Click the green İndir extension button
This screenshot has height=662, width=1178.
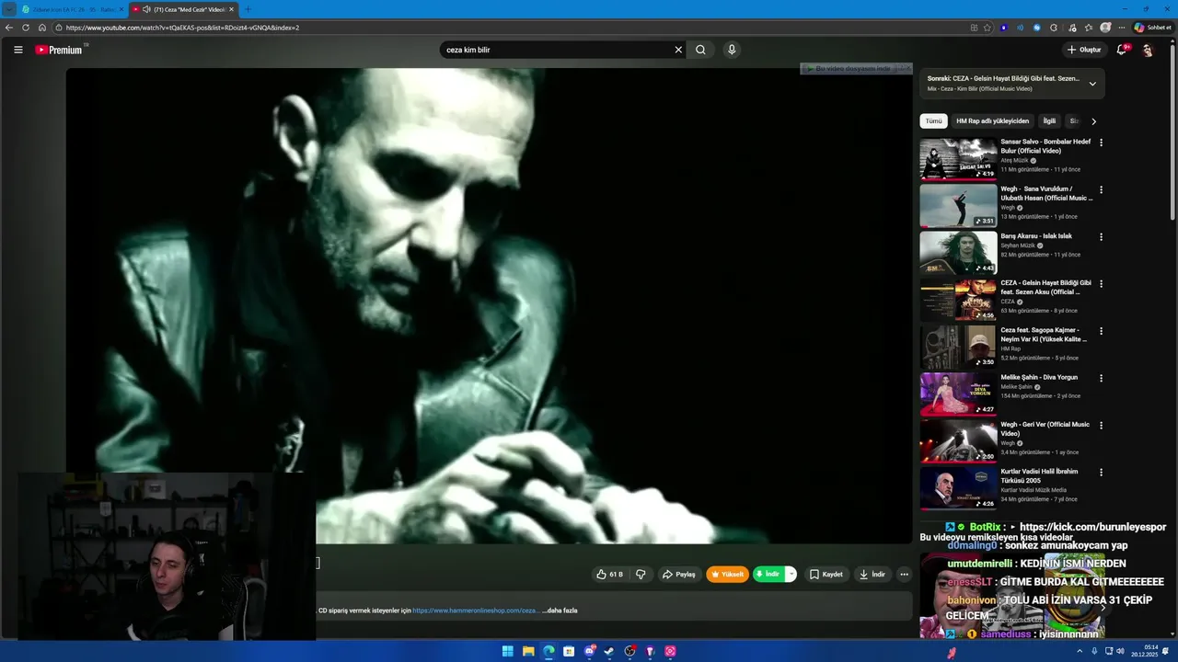point(768,575)
